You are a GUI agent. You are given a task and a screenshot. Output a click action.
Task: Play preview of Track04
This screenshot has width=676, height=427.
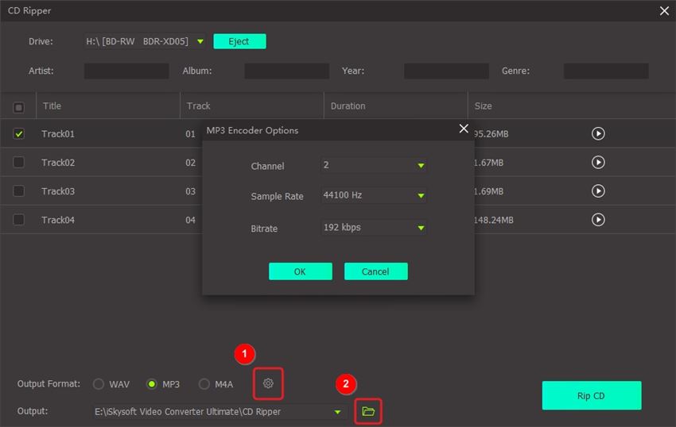tap(598, 220)
